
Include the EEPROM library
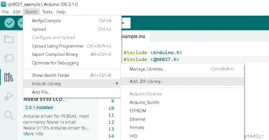tap(182, 111)
